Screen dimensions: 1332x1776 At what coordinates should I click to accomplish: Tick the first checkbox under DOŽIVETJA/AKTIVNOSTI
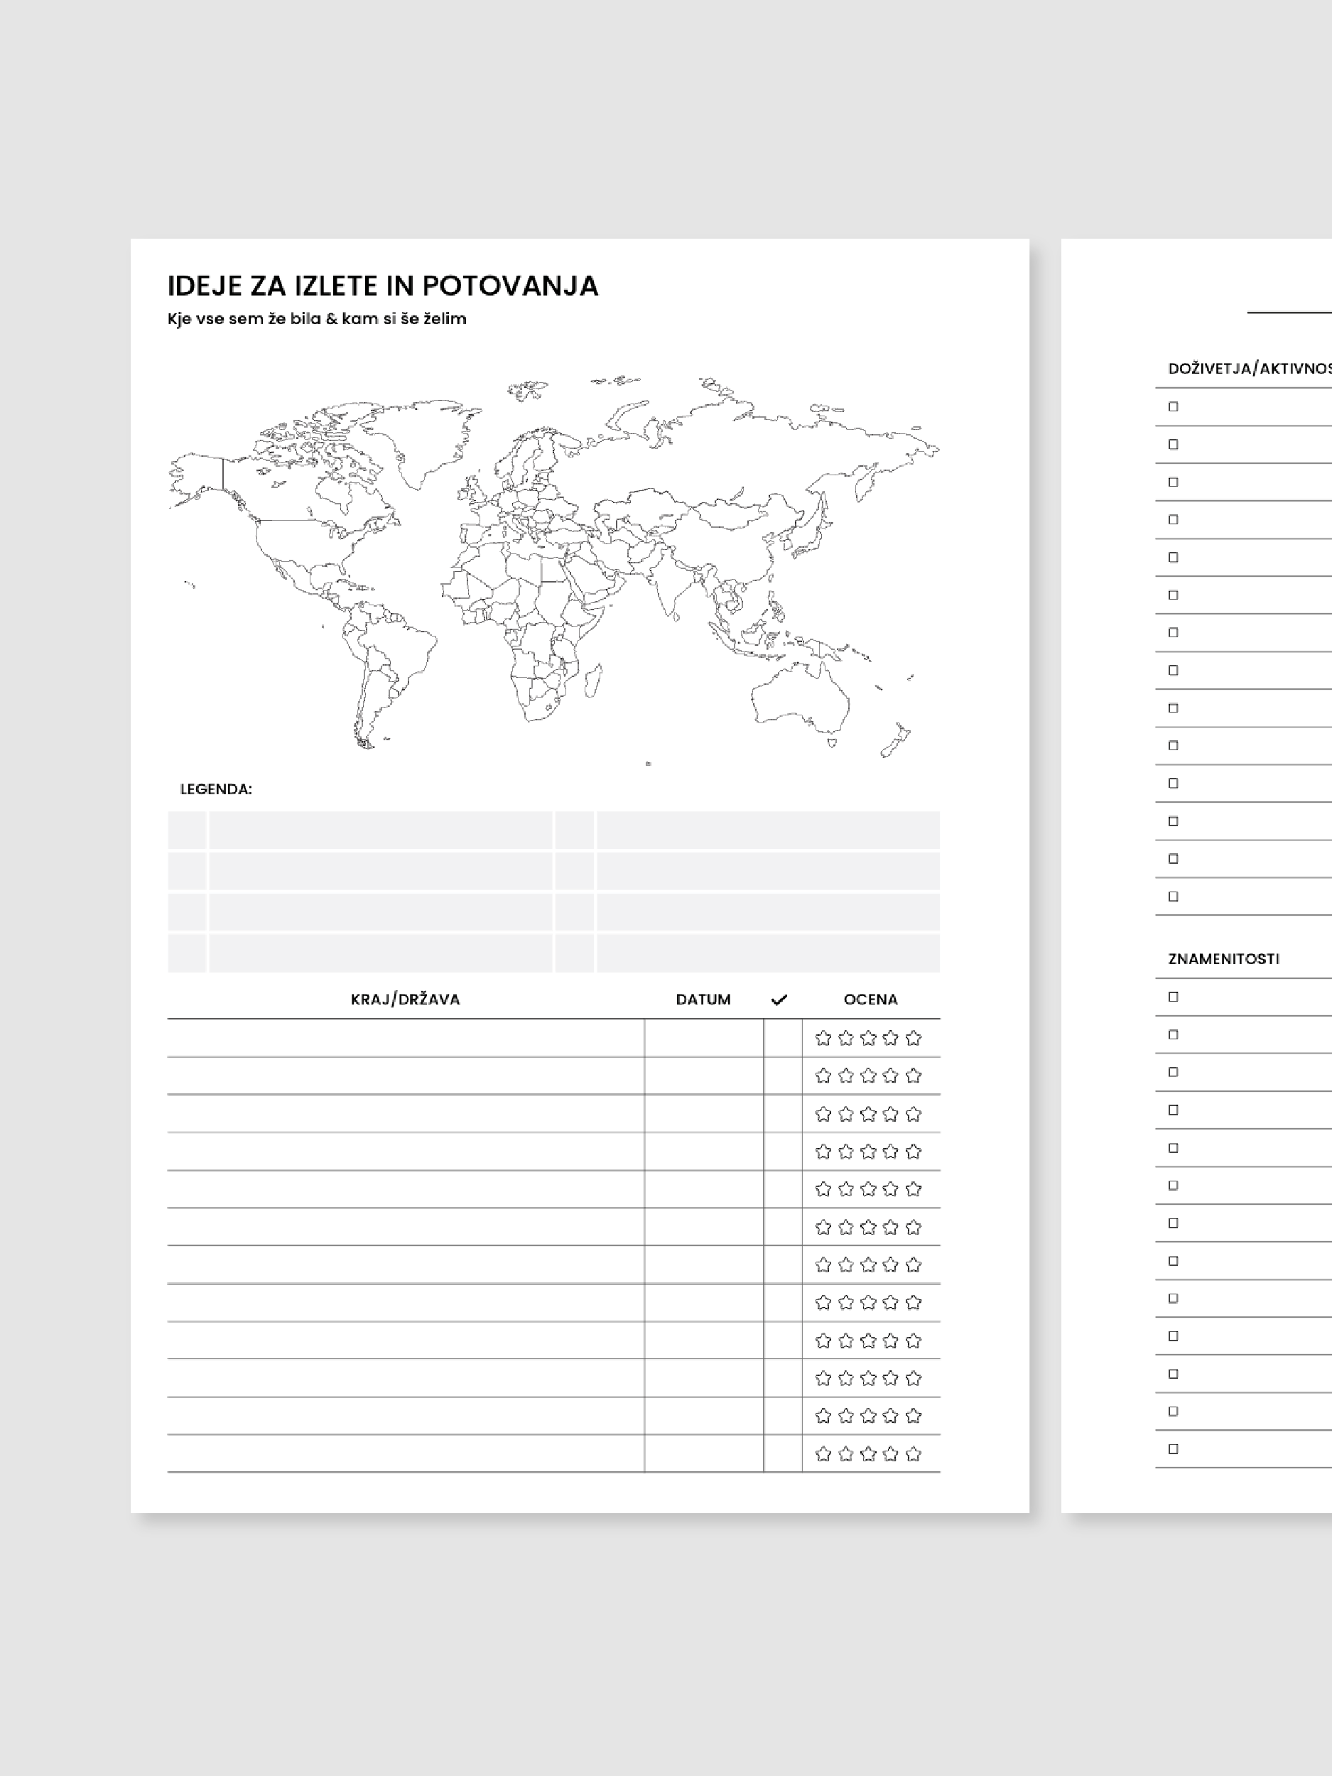1173,407
